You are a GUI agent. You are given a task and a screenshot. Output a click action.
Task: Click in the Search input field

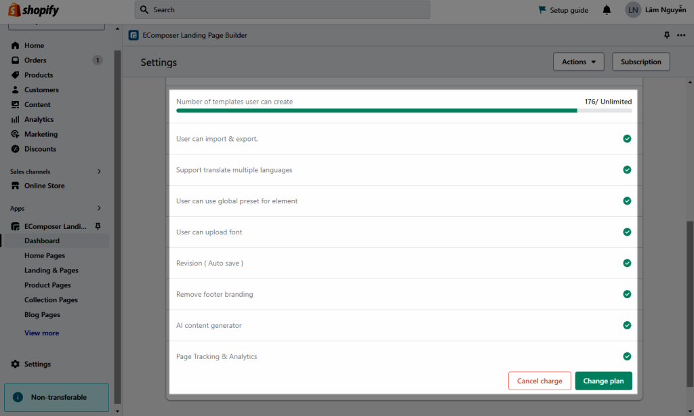[x=283, y=9]
